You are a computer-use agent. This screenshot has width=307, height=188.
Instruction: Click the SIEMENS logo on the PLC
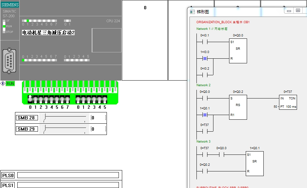click(x=10, y=5)
